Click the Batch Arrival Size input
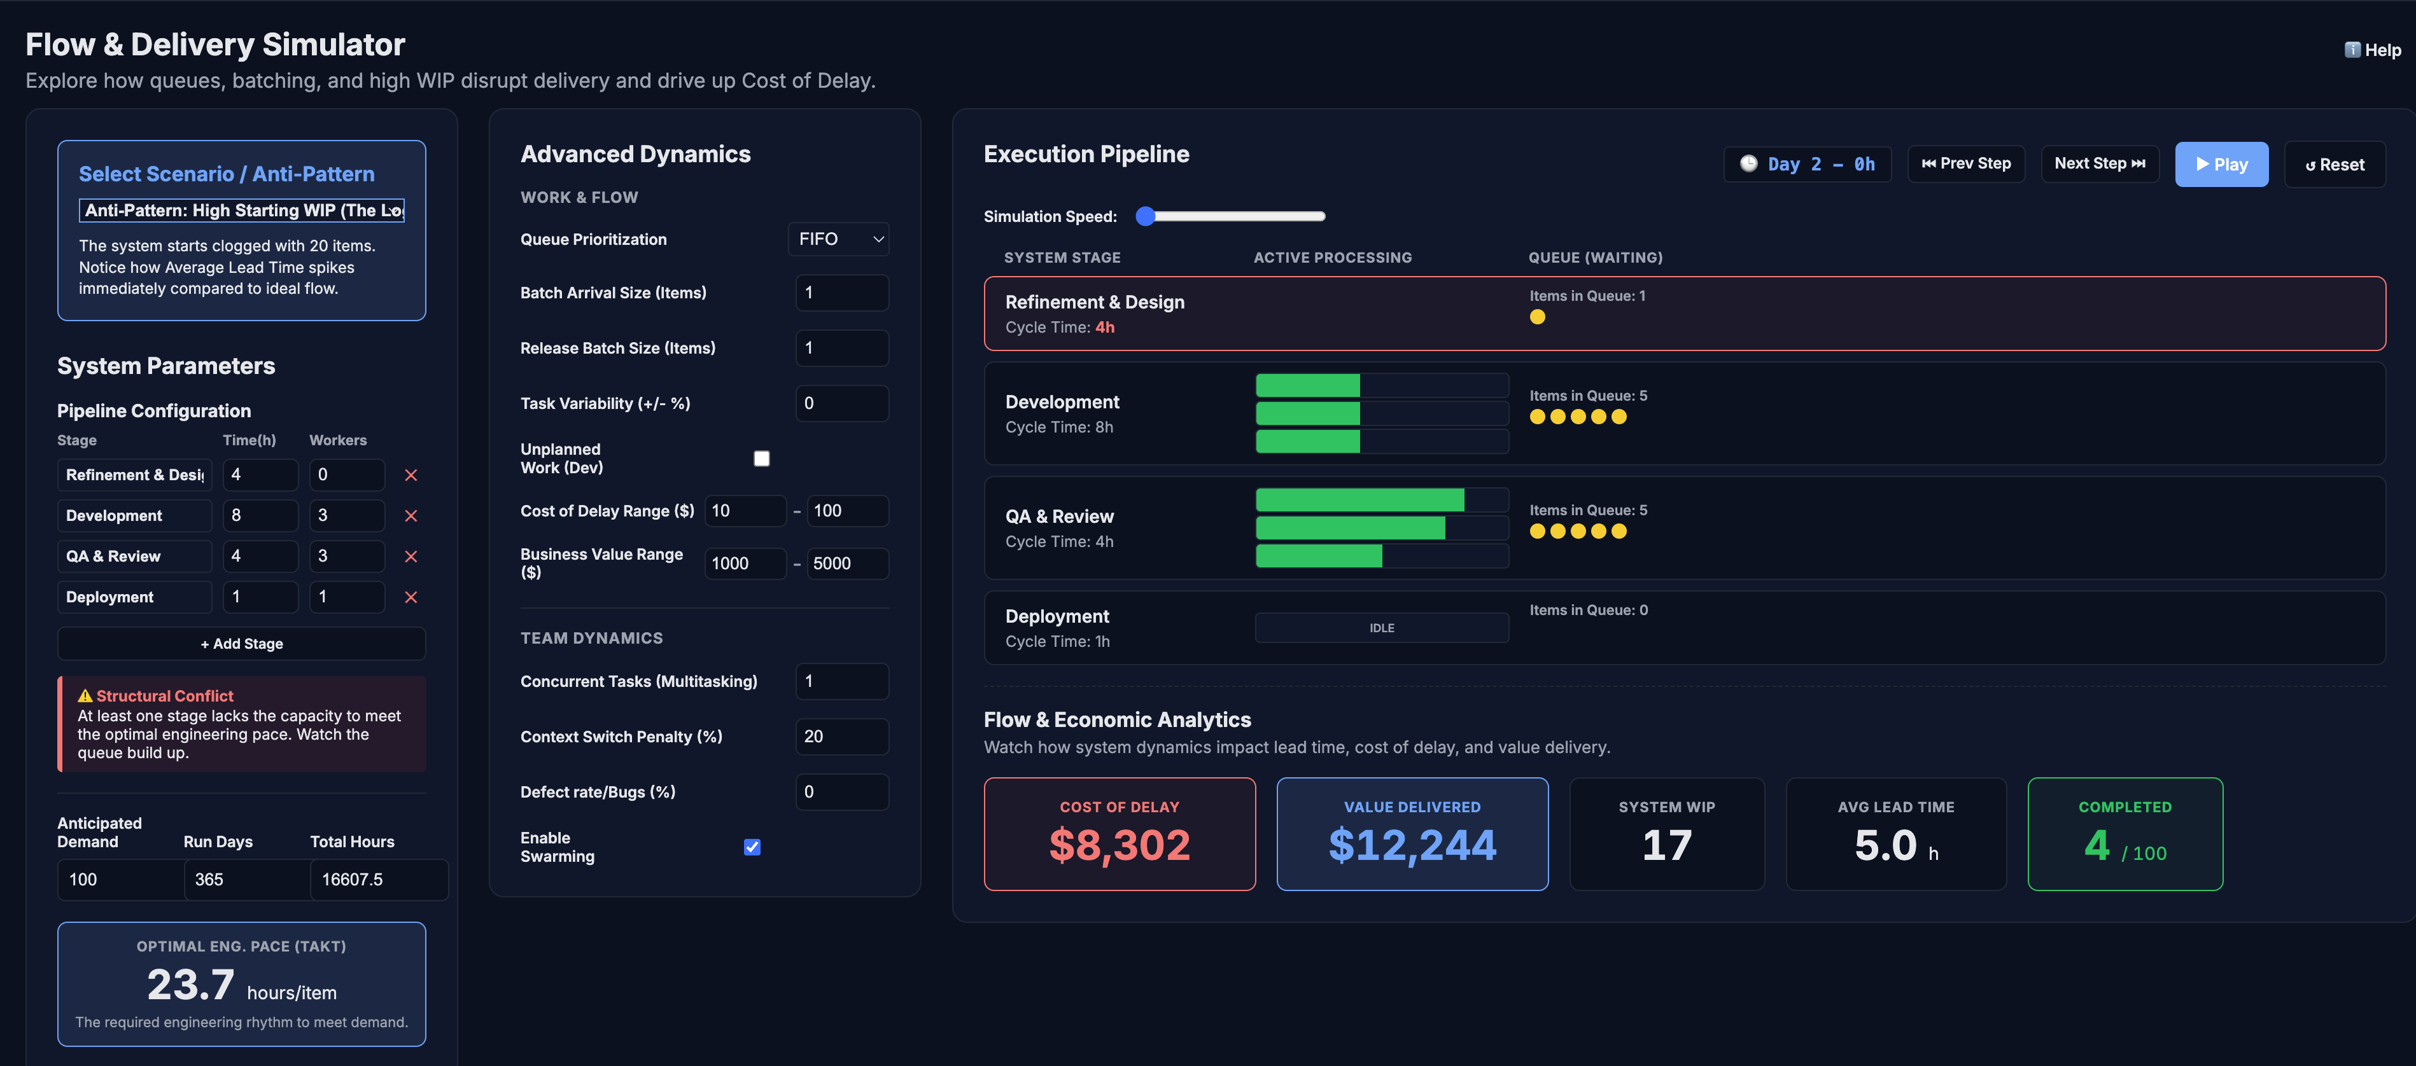2416x1066 pixels. (841, 293)
